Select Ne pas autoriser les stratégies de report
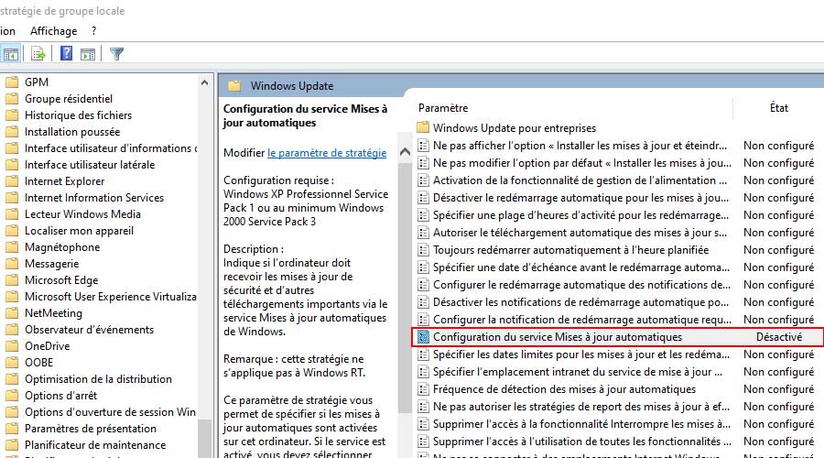Screen dimensions: 824x458 tap(580, 407)
